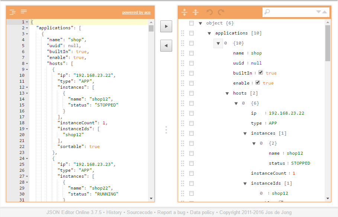Undo last action in tree editor
This screenshot has width=338, height=217.
click(x=209, y=12)
